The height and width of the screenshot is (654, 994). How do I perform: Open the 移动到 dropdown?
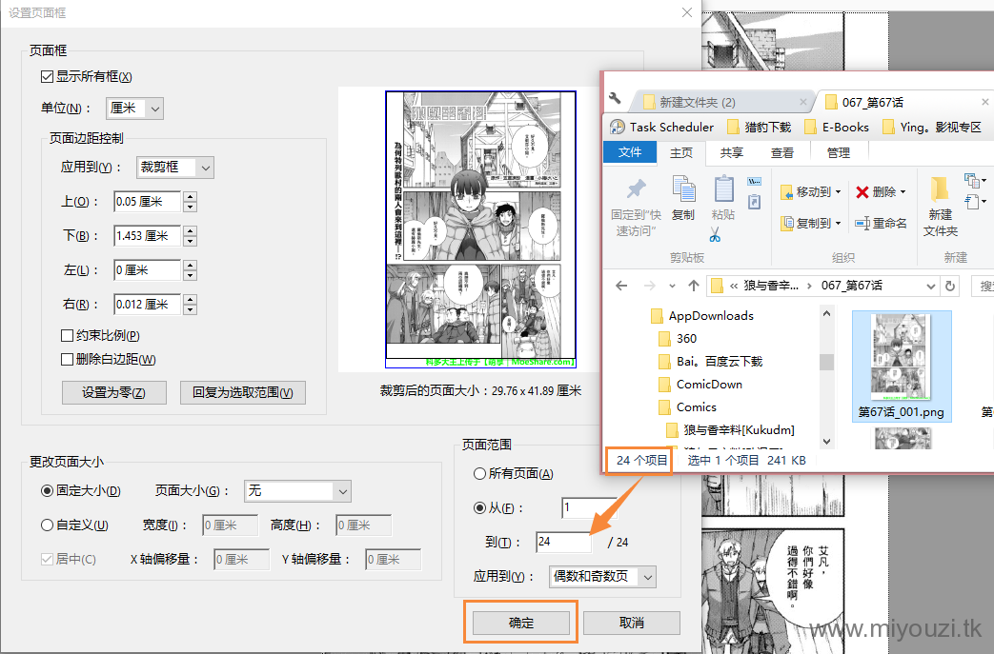(810, 192)
